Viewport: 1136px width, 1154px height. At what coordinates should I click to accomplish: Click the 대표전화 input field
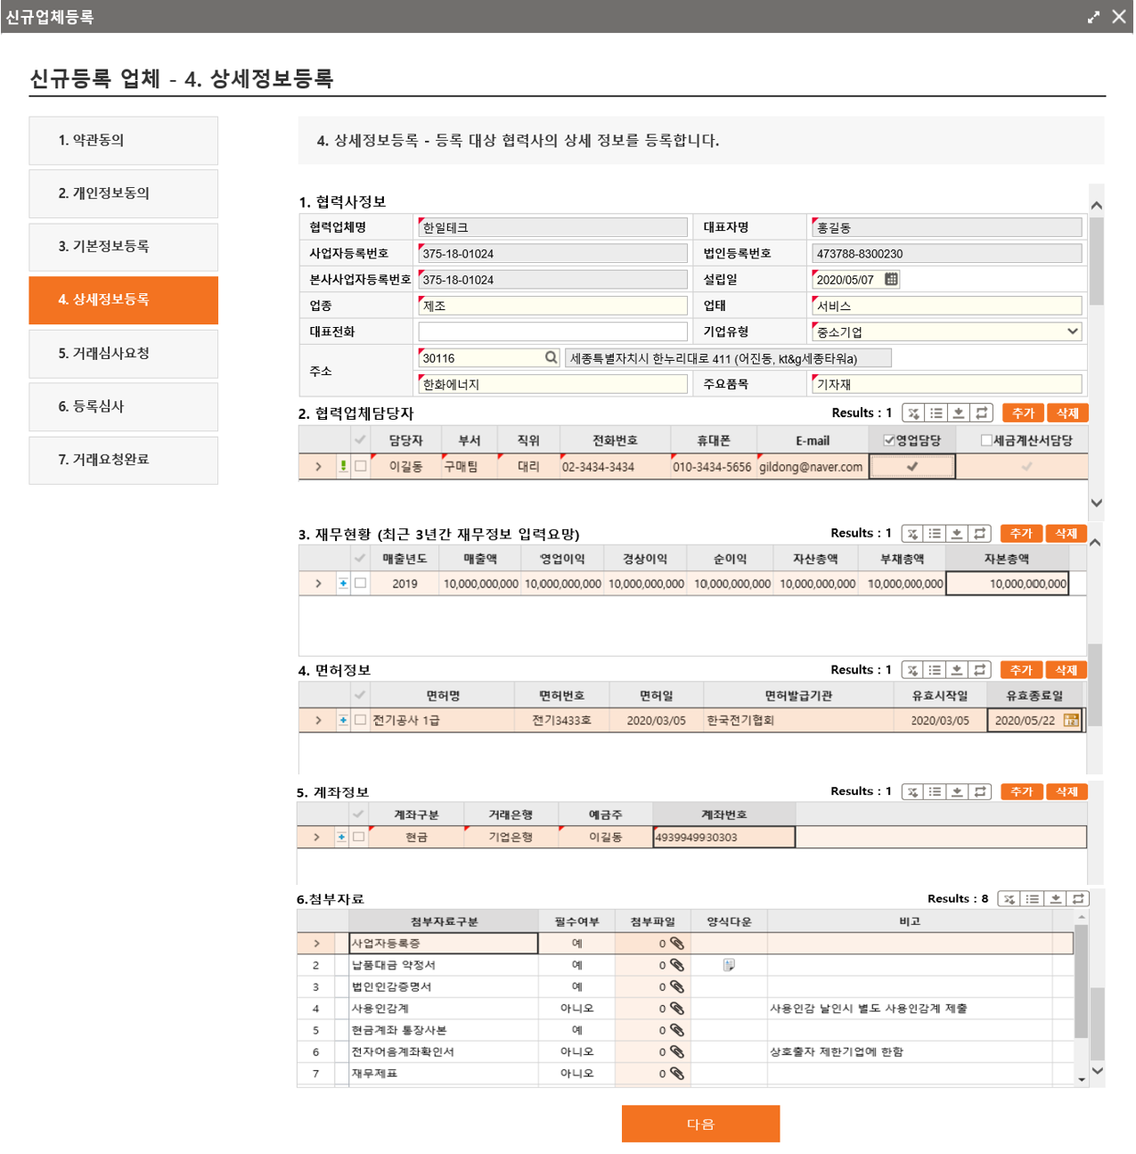(x=552, y=331)
